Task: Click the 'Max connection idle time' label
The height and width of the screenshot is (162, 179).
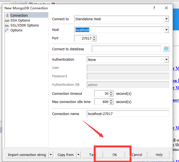Action: (x=71, y=102)
